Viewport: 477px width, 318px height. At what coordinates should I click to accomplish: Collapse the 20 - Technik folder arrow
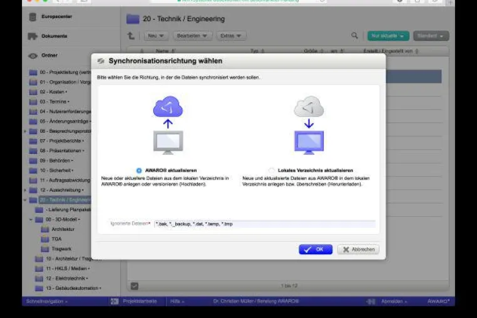[x=25, y=200]
